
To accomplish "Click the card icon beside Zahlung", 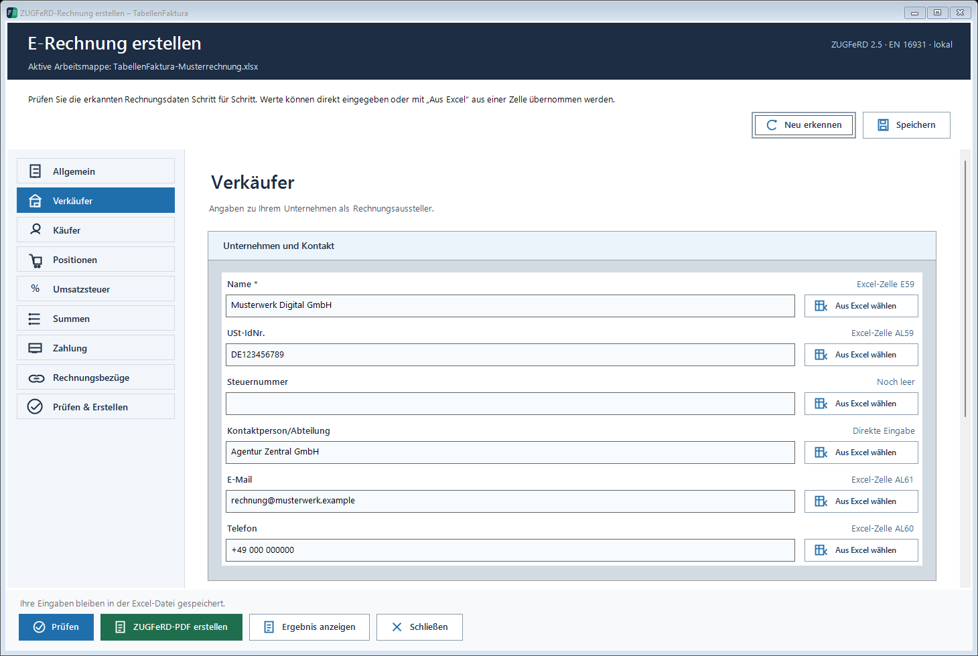I will [35, 348].
